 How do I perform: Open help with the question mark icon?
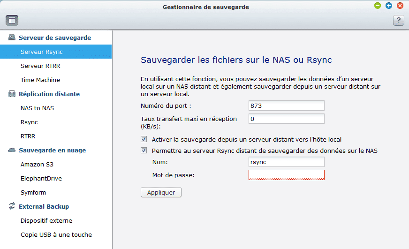click(x=399, y=20)
